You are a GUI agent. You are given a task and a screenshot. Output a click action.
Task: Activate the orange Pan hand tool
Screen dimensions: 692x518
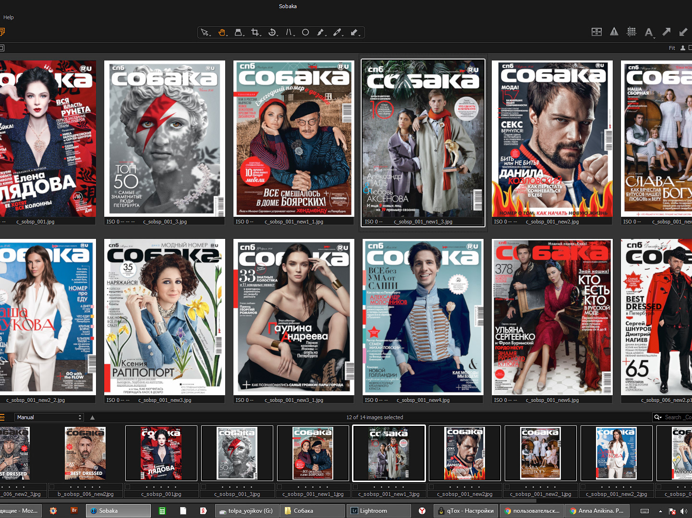pyautogui.click(x=222, y=33)
